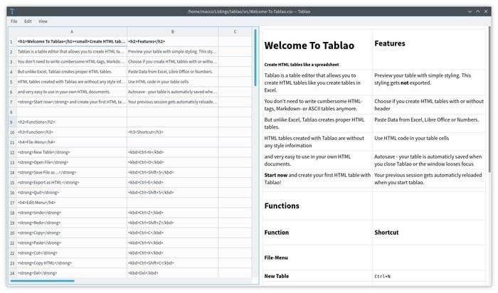Select column A header

click(72, 32)
